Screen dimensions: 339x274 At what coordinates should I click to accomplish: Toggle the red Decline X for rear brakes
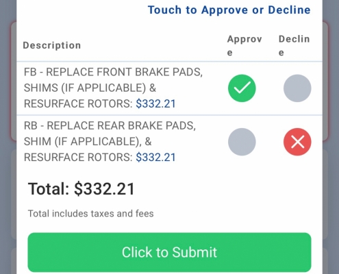click(297, 142)
